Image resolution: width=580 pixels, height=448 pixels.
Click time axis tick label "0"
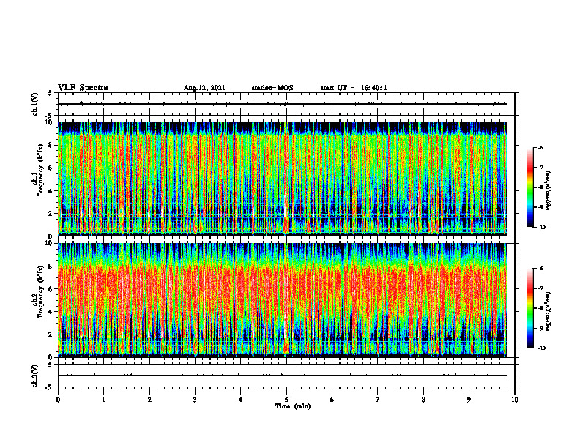(58, 400)
